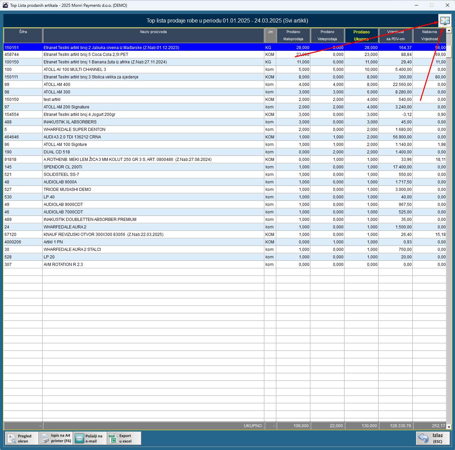The image size is (455, 450).
Task: Select ATOLL AM 100 Signture row
Action: click(x=225, y=145)
